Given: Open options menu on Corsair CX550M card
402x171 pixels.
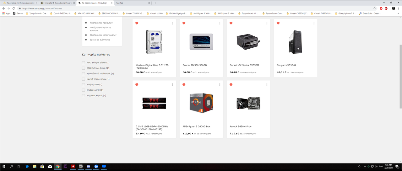Looking at the screenshot, I should click(267, 23).
